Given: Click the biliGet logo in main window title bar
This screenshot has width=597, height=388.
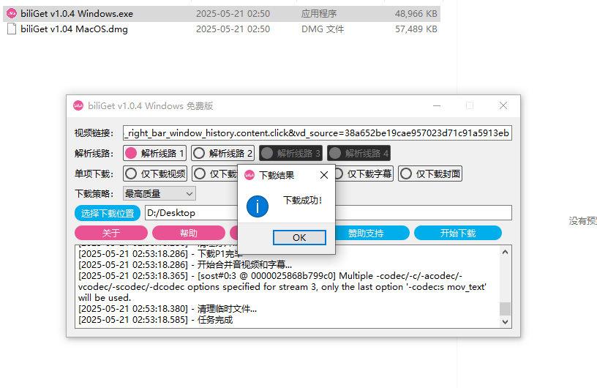Looking at the screenshot, I should 78,105.
